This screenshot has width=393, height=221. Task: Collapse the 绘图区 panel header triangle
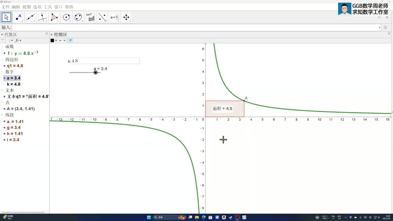pos(52,35)
